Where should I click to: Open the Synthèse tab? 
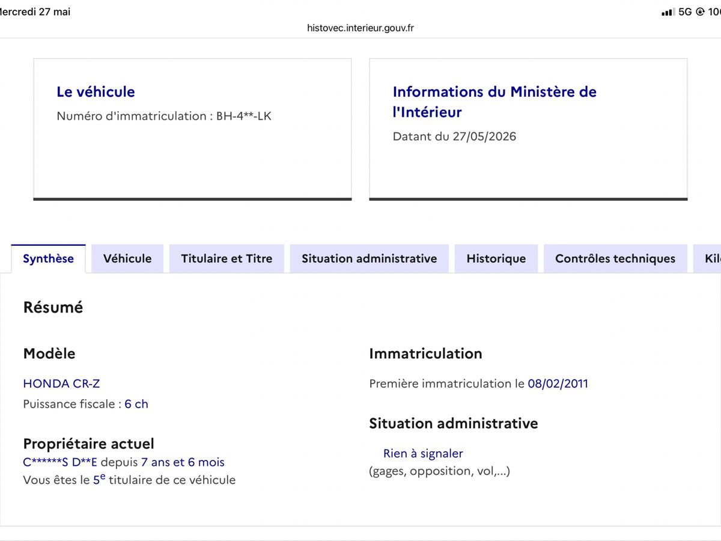click(48, 258)
